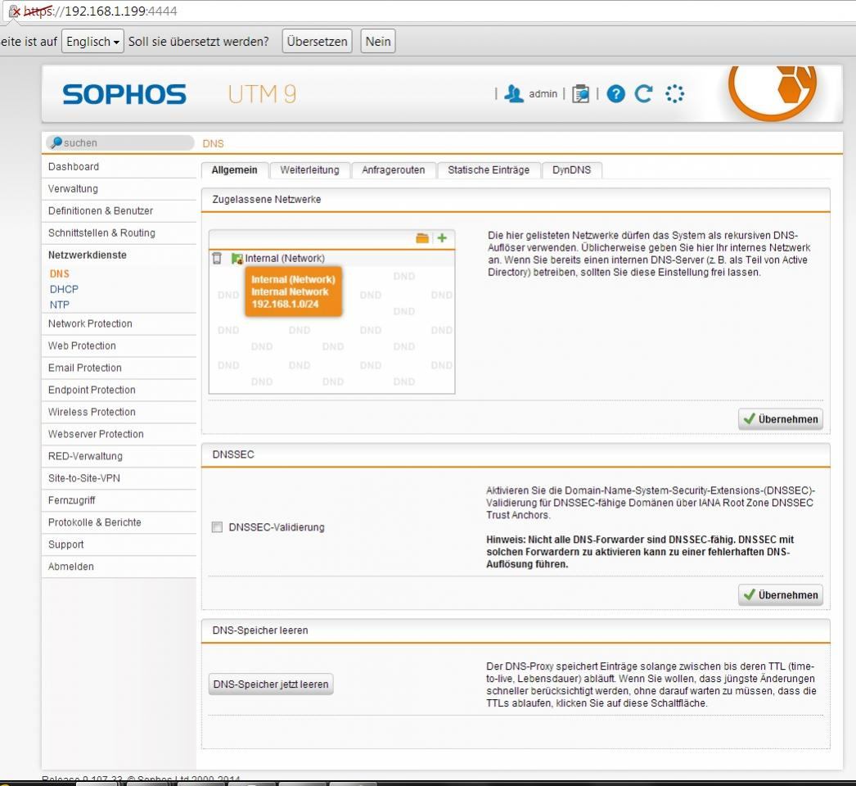Open the DynDNS tab

click(x=571, y=169)
